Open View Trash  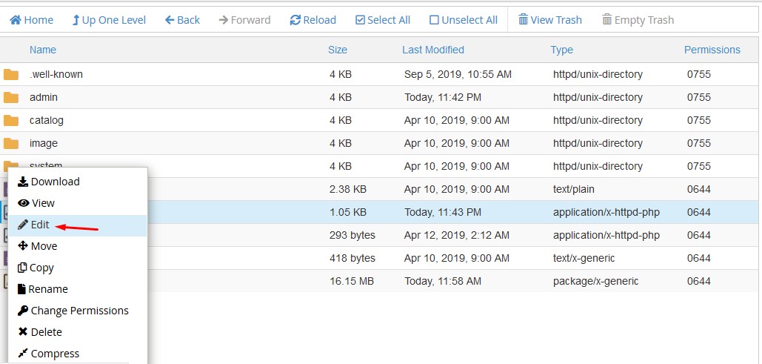point(556,20)
